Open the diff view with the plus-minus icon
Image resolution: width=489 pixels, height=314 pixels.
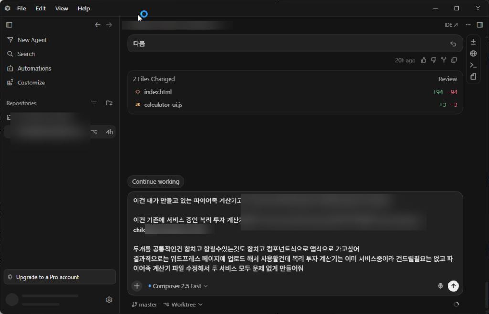[x=473, y=42]
